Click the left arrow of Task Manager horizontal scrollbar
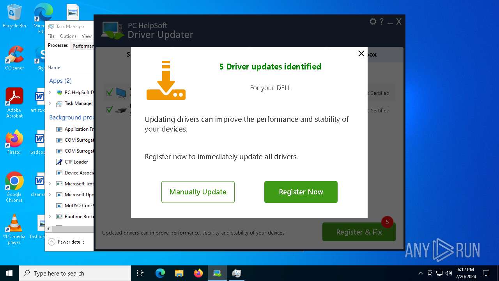 pos(48,229)
